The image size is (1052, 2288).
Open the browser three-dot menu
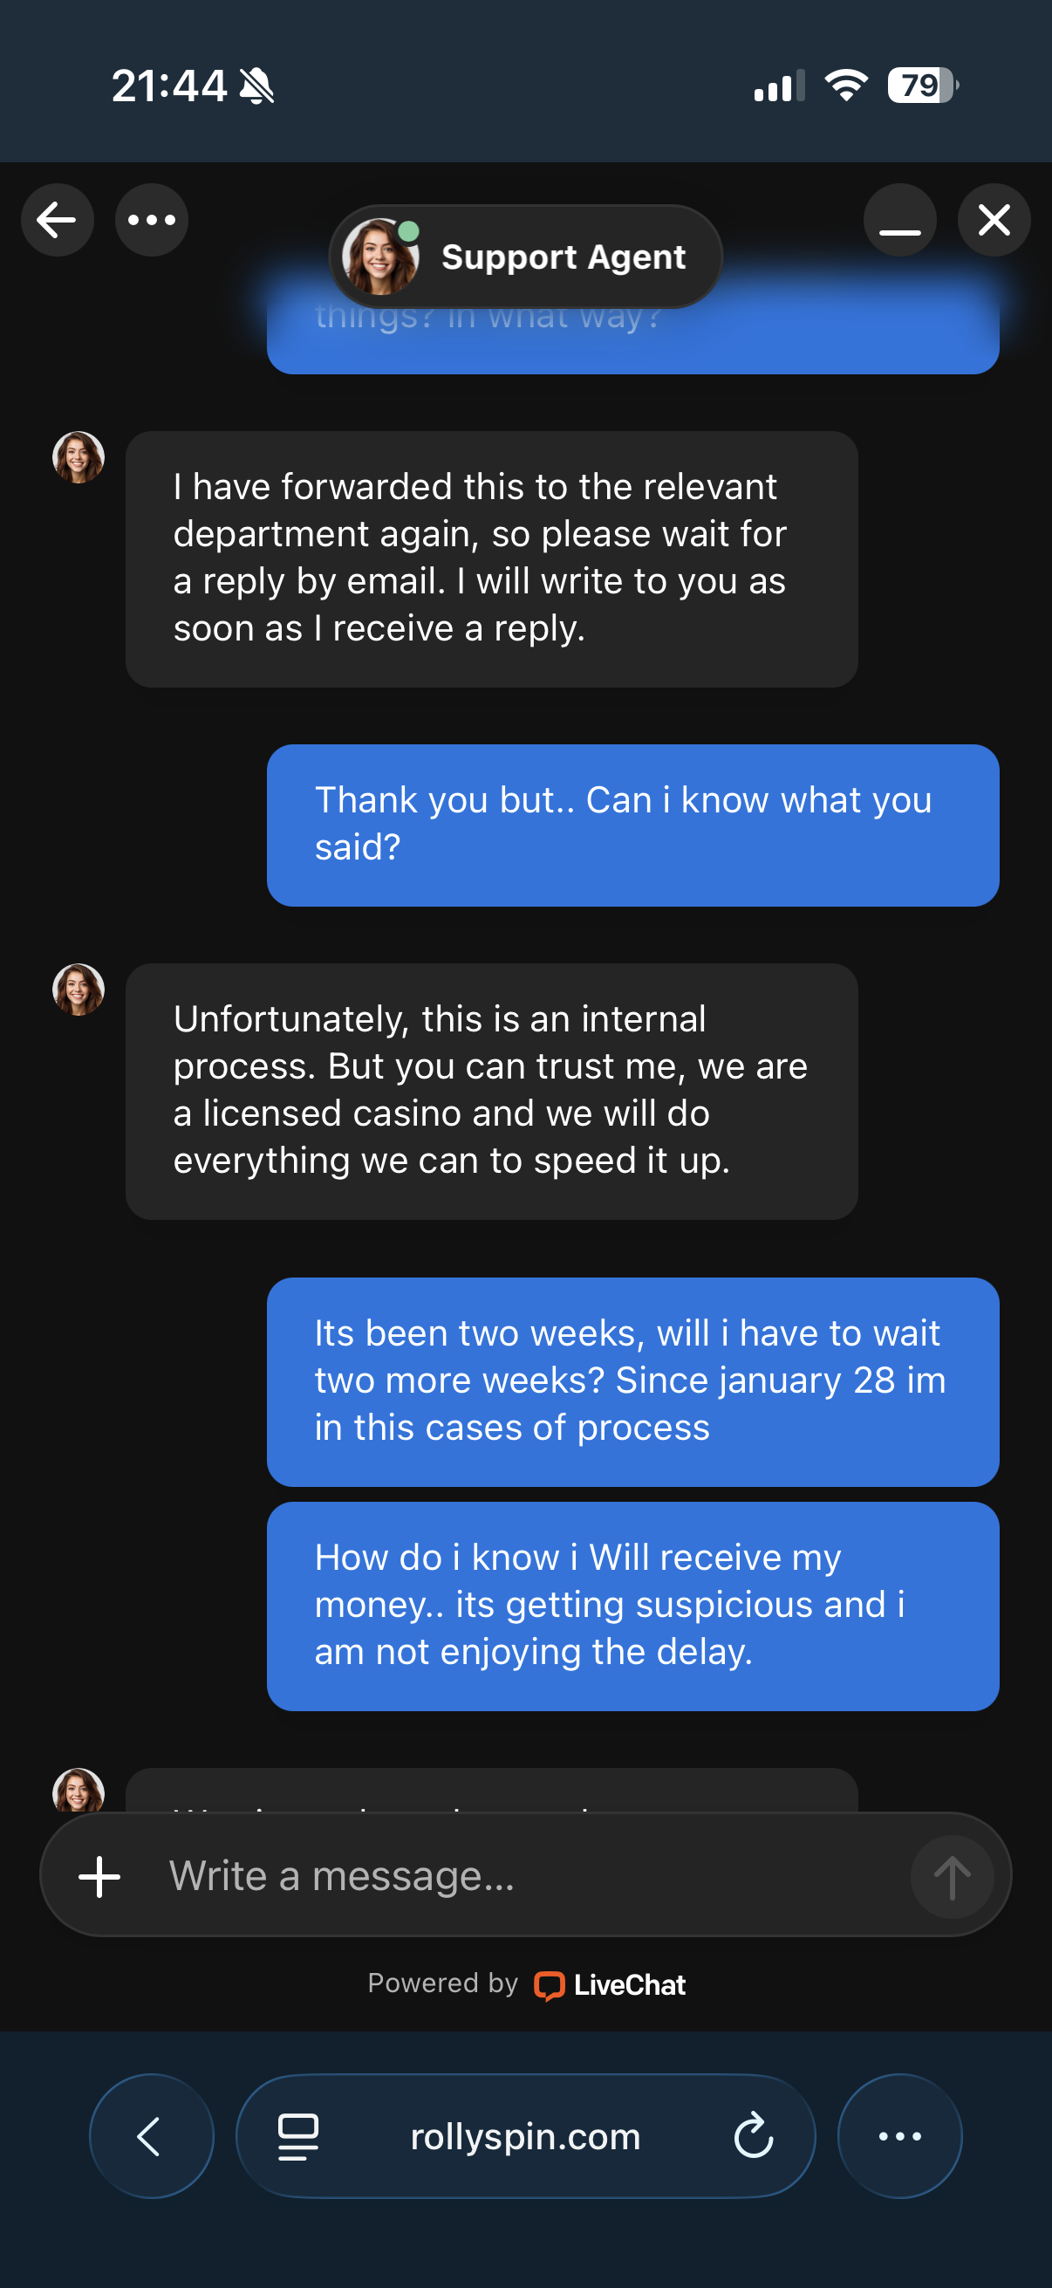899,2135
